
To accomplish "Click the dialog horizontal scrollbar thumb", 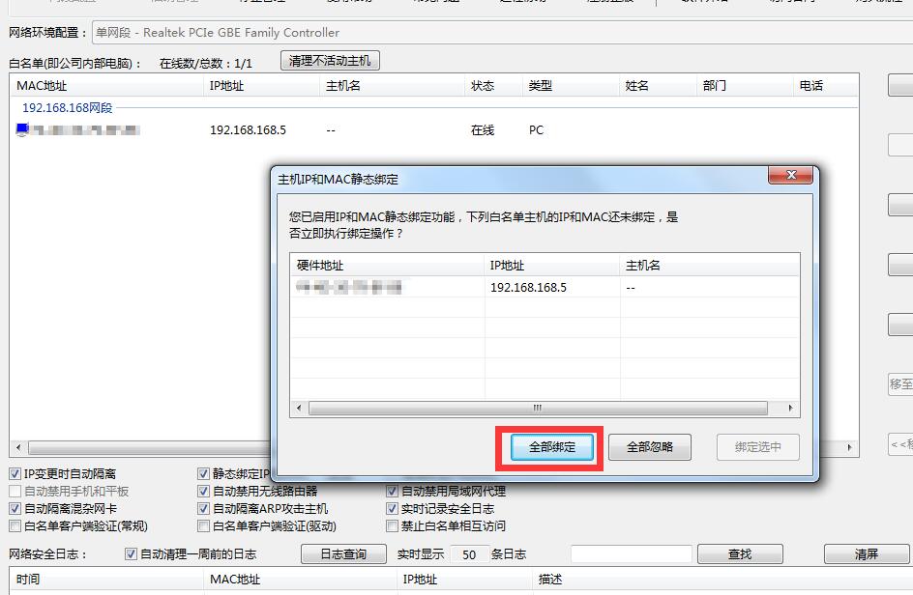I will point(538,408).
